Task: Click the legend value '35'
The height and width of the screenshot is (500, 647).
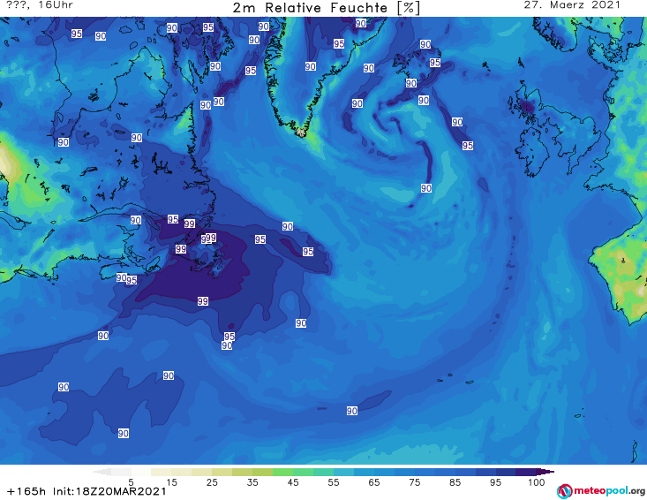Action: [252, 481]
